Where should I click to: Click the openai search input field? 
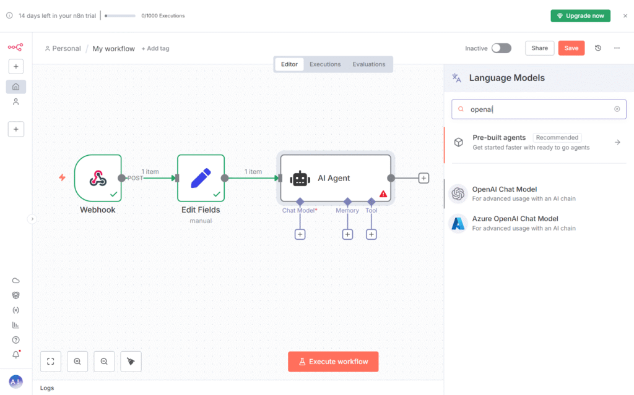click(537, 109)
